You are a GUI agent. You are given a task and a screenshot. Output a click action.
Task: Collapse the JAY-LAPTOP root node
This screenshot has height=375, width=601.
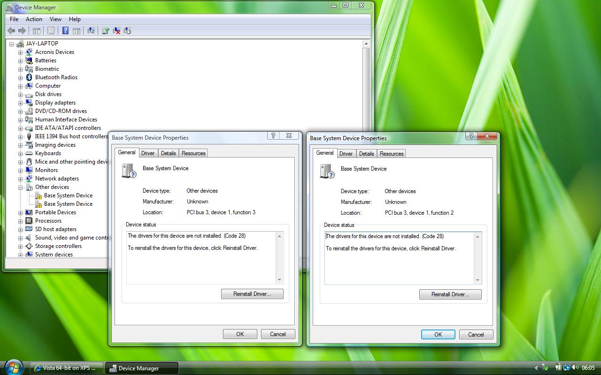point(12,44)
